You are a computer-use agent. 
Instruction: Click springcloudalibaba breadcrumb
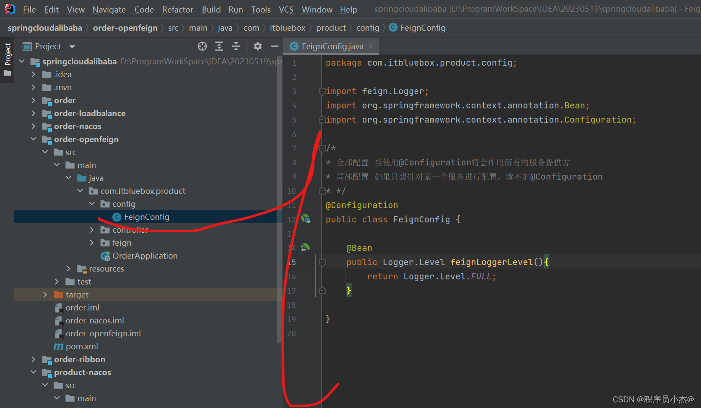pyautogui.click(x=45, y=28)
